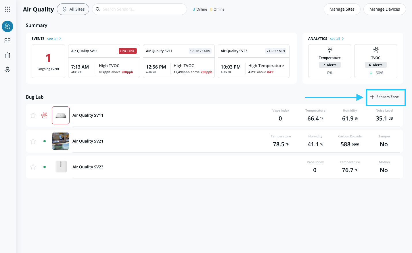Click the Manage Sites button
This screenshot has width=412, height=253.
tap(342, 9)
